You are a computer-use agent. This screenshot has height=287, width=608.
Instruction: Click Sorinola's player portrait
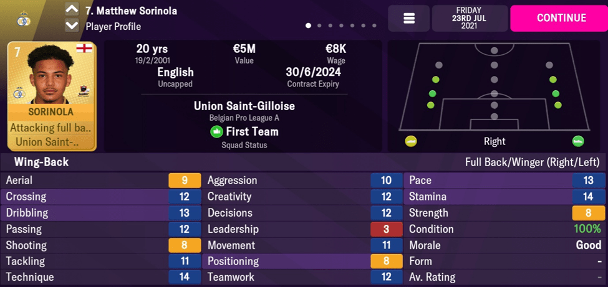pyautogui.click(x=51, y=78)
